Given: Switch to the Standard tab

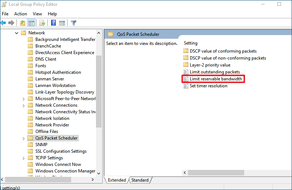Looking at the screenshot, I should (140, 180).
